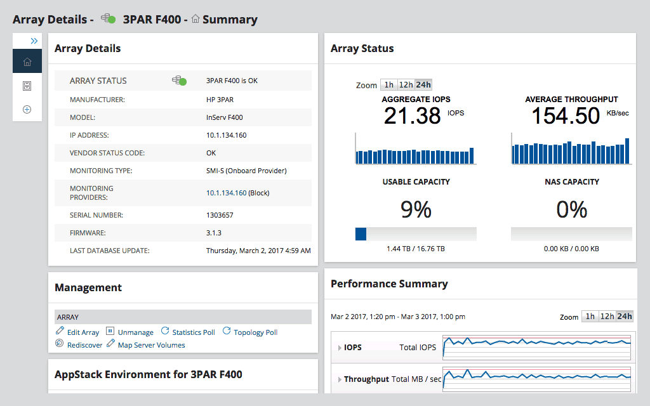Click the plus circle icon in sidebar

click(27, 109)
